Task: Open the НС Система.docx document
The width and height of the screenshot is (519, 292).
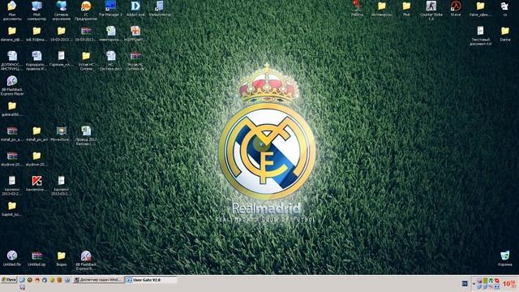Action: tap(110, 56)
